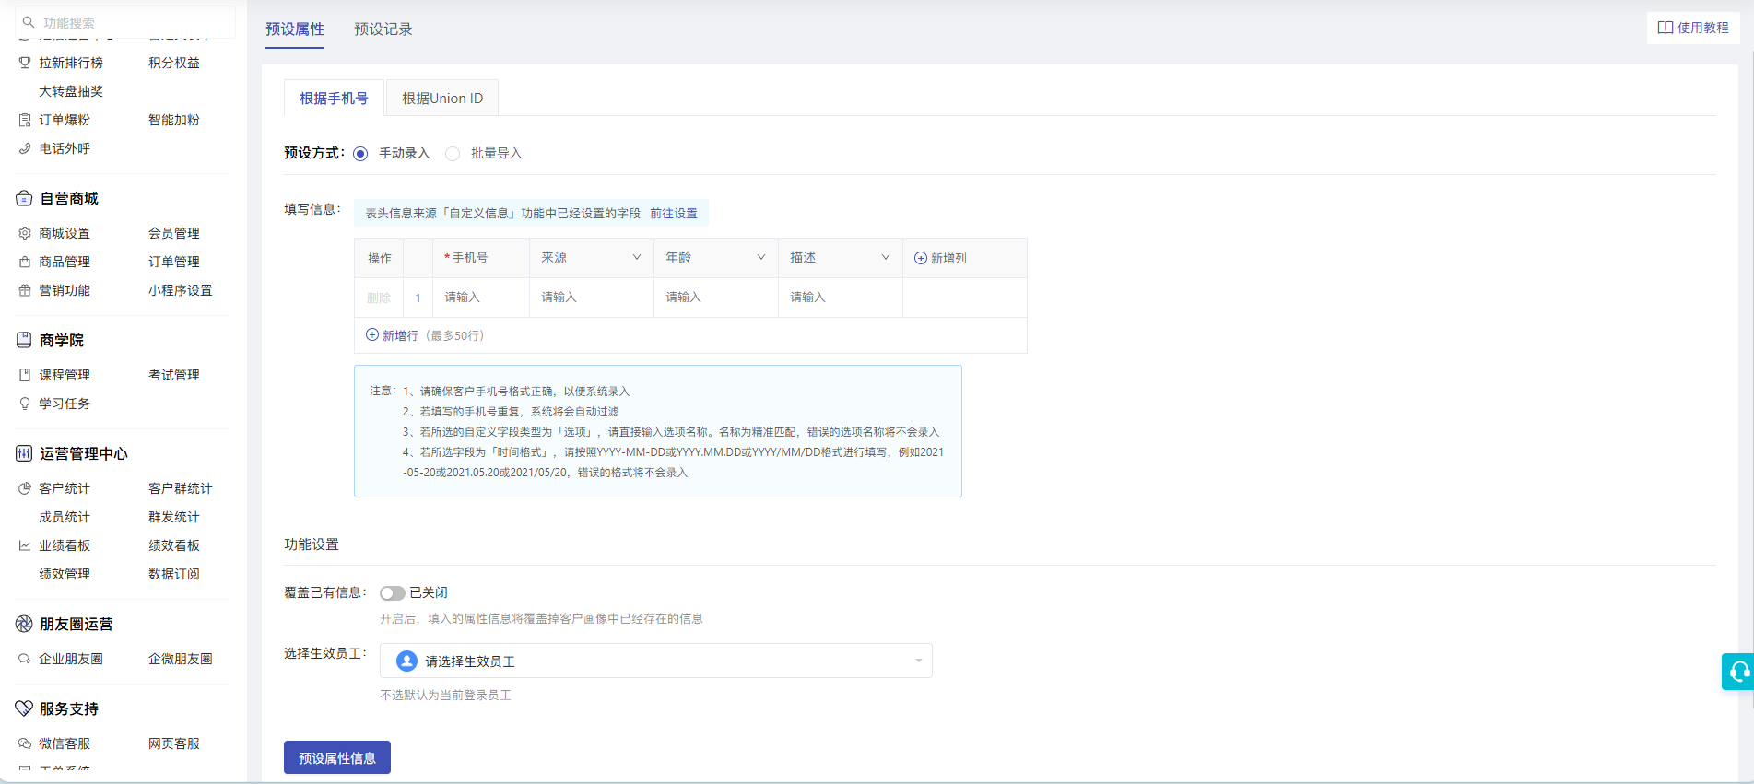This screenshot has height=784, width=1754.
Task: Open 数据订阅 in sidebar
Action: (x=174, y=574)
